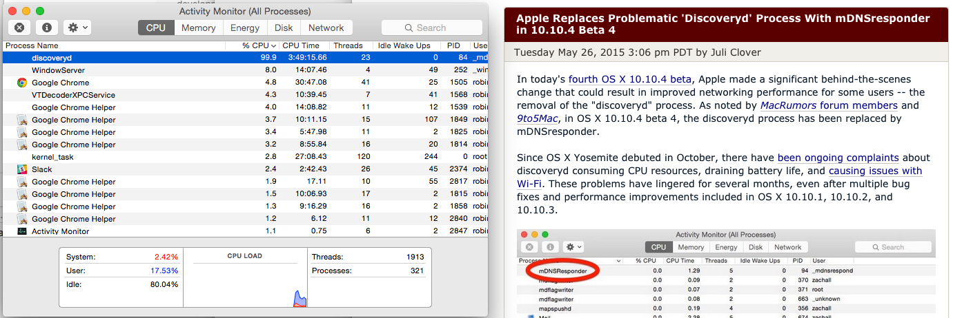Open the 'been ongoing complaints' link
The height and width of the screenshot is (318, 953).
pyautogui.click(x=838, y=158)
